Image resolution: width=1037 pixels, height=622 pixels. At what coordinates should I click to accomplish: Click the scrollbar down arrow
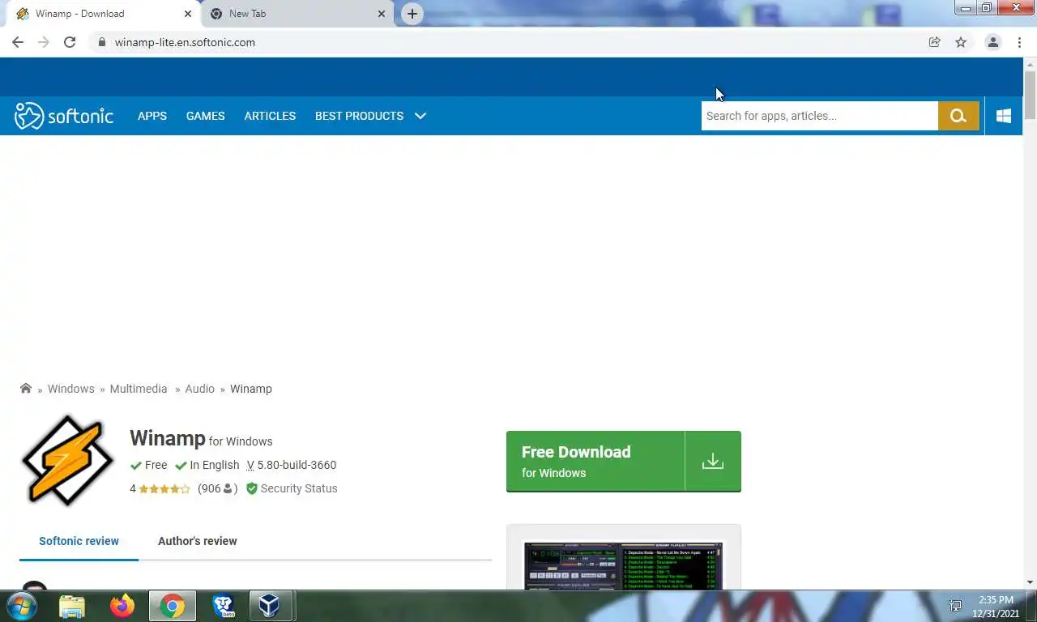[1030, 582]
